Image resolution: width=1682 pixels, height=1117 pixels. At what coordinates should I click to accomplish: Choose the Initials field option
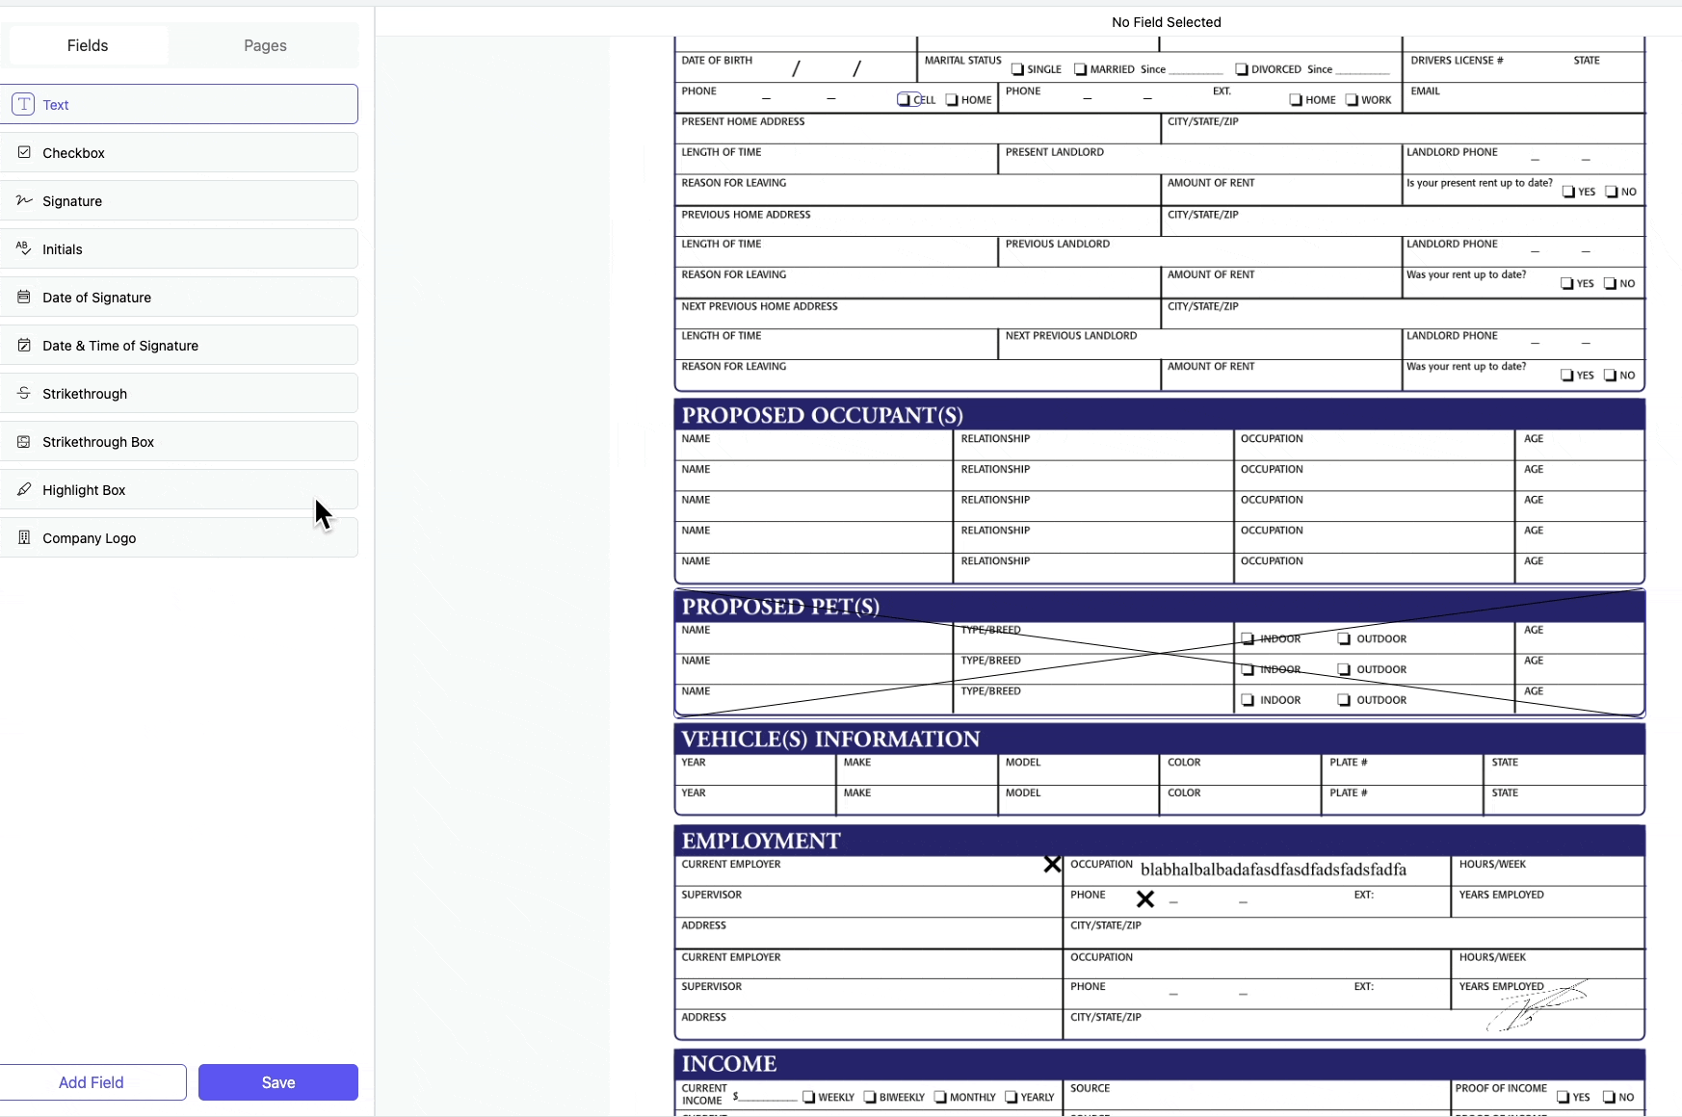click(179, 248)
